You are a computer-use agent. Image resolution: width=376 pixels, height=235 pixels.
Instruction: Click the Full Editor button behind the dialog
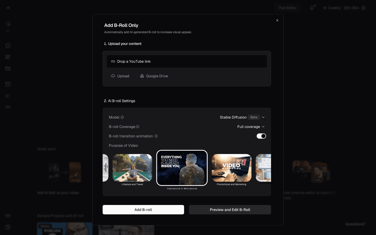288,8
